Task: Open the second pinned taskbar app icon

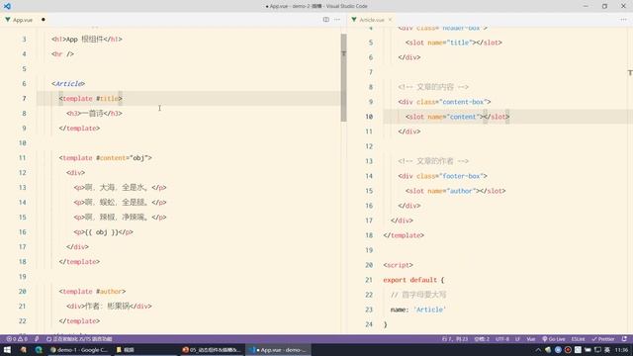Action: click(x=24, y=350)
